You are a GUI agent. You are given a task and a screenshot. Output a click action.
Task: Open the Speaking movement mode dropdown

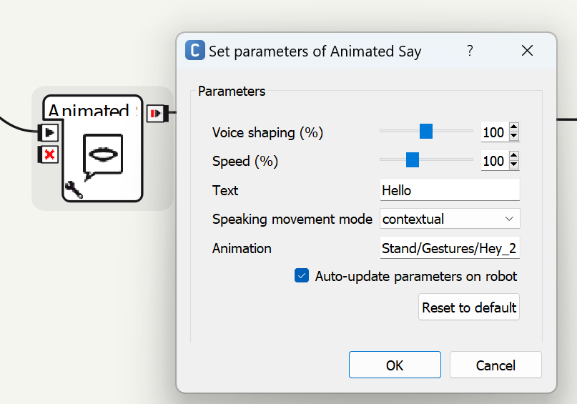coord(450,219)
